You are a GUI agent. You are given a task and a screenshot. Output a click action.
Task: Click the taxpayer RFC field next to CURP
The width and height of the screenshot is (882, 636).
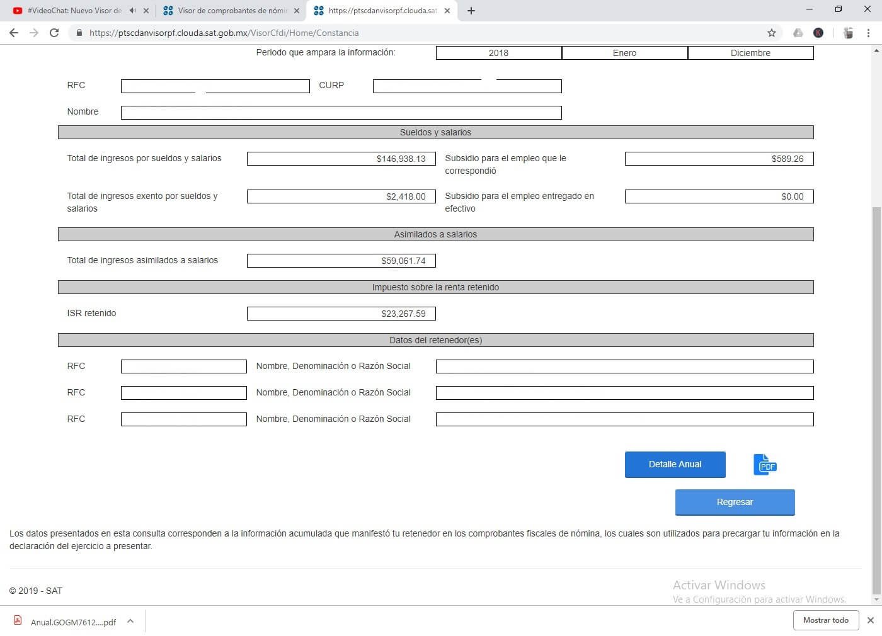(215, 86)
